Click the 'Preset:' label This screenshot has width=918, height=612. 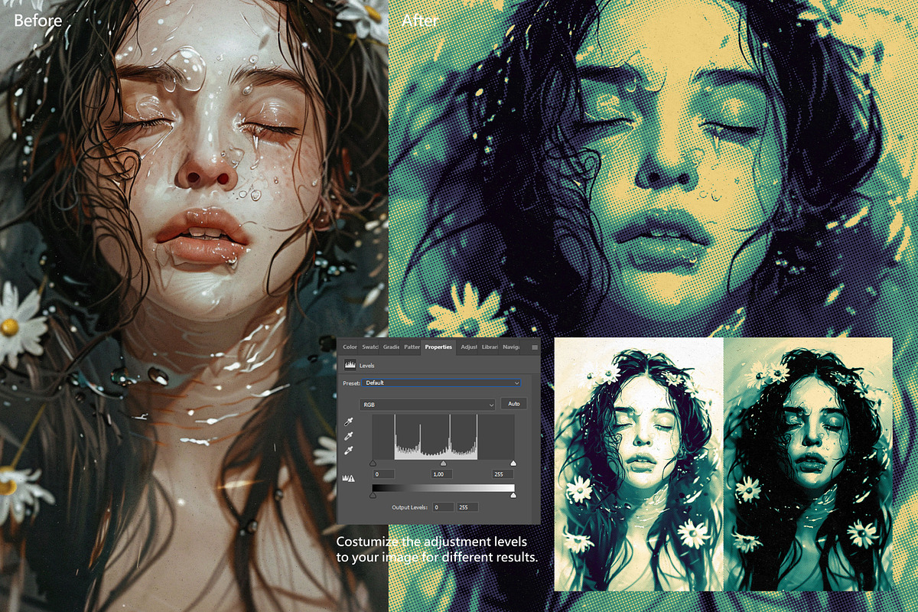coord(351,383)
